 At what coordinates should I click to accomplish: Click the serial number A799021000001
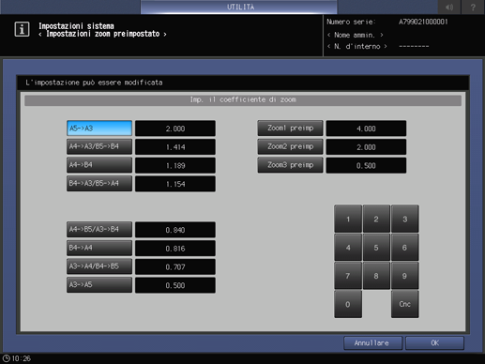423,22
